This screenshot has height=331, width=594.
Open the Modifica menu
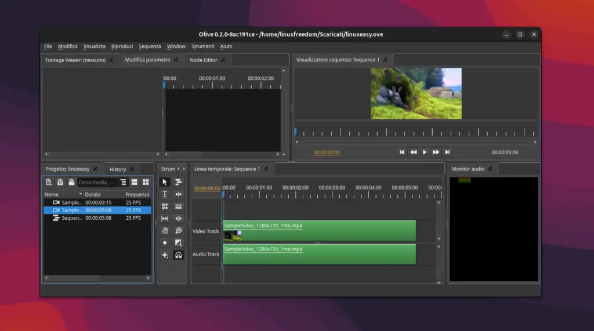[67, 46]
